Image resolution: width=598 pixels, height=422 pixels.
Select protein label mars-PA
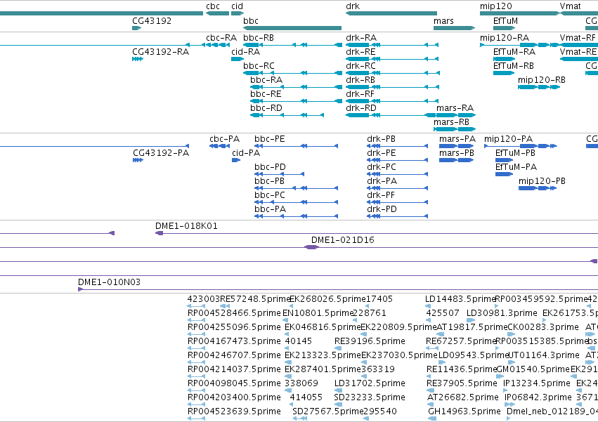457,139
